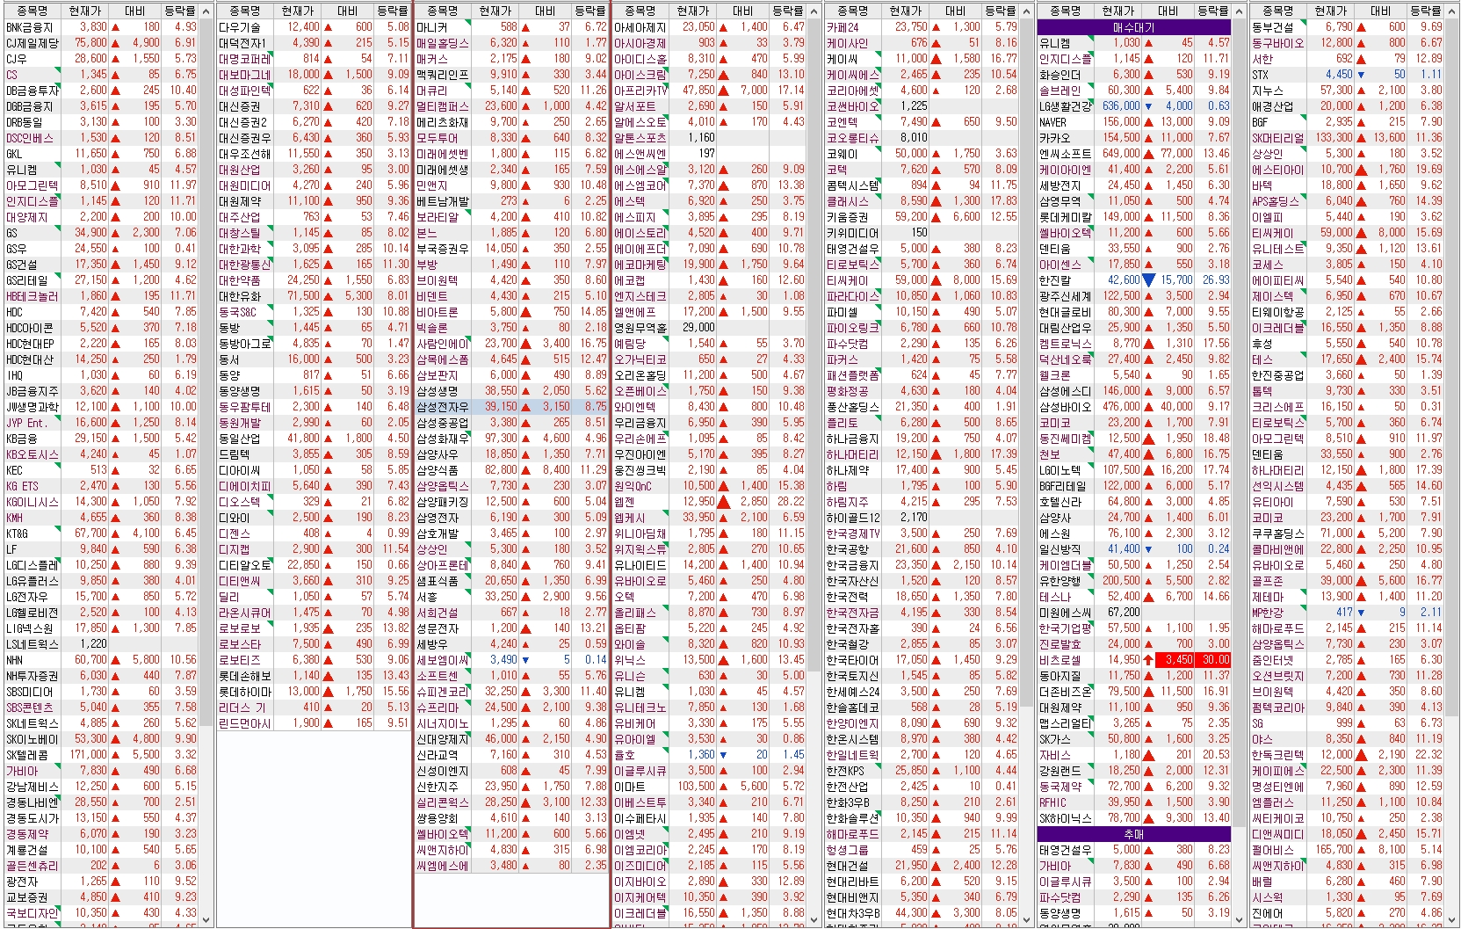Click the red-highlighted 30.00 rate cell
The image size is (1461, 929).
coord(1216,660)
